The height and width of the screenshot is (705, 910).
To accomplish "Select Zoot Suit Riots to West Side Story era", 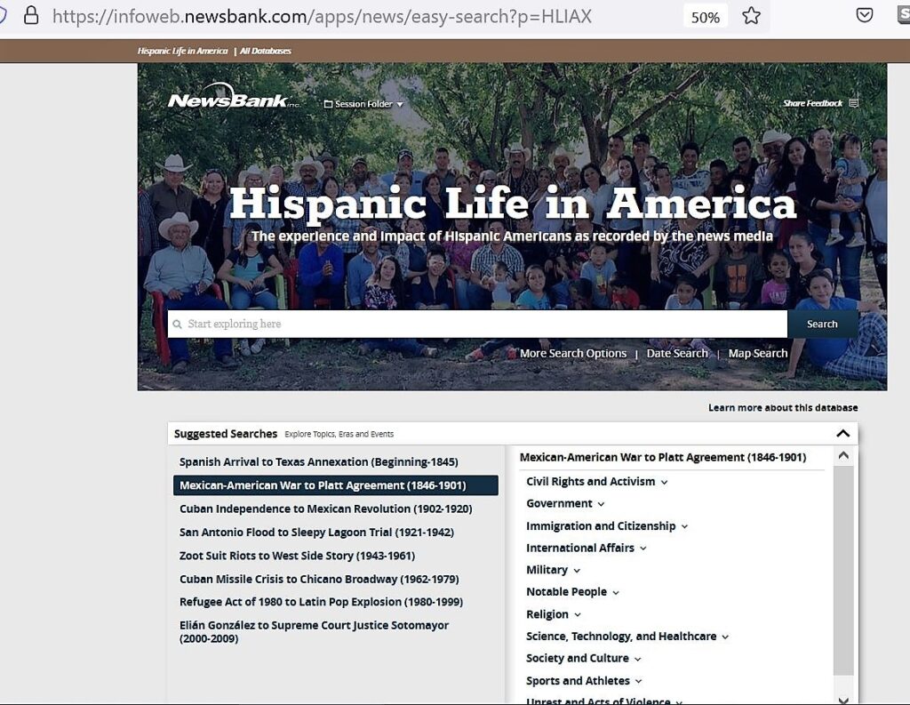I will click(x=297, y=556).
